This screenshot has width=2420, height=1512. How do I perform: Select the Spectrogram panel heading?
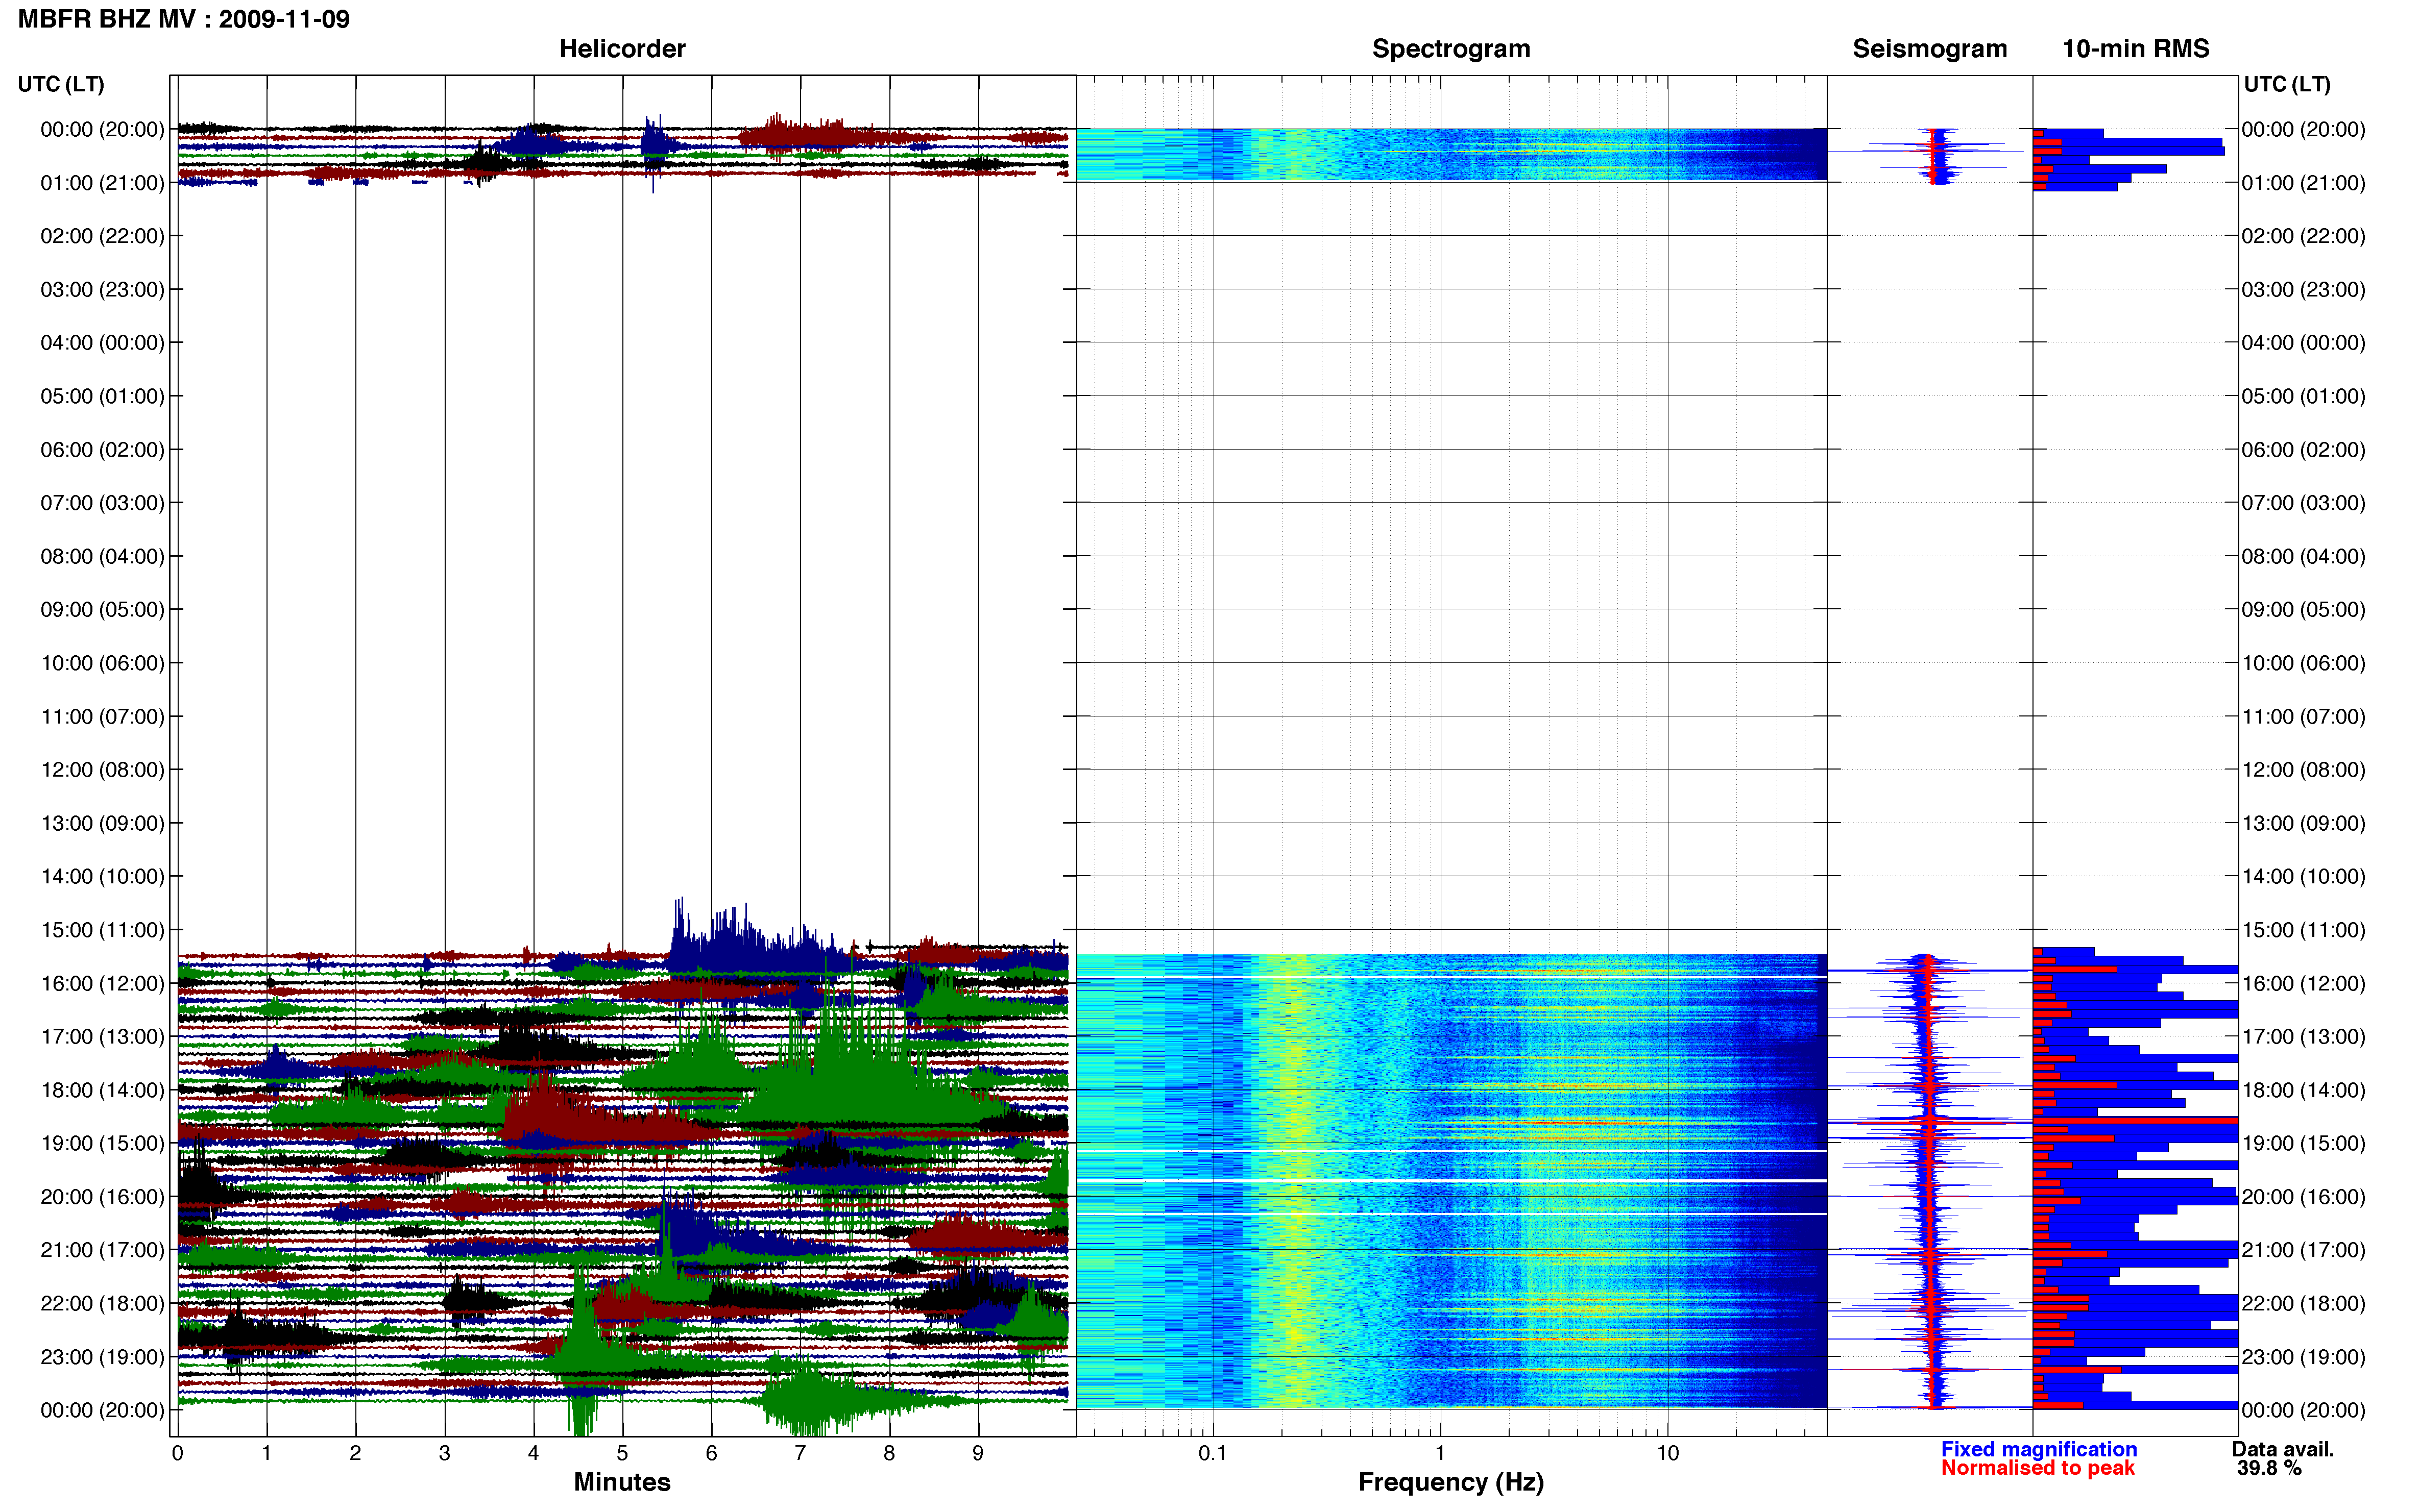[1450, 49]
